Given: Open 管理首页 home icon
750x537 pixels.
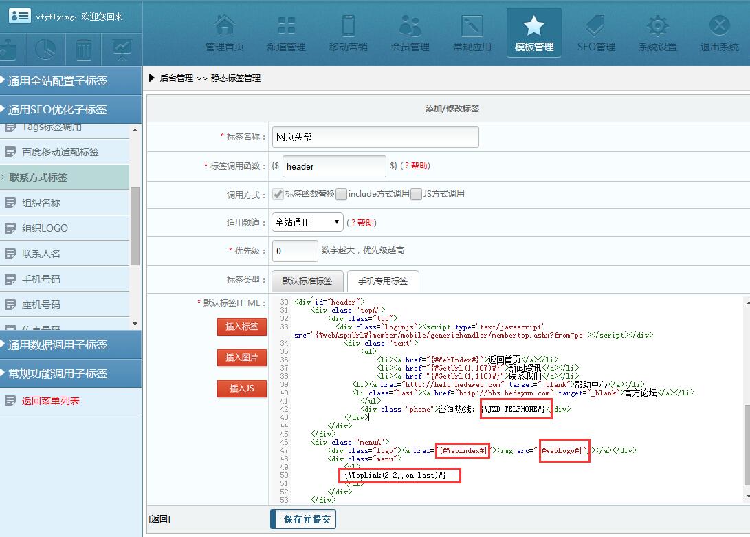Looking at the screenshot, I should pyautogui.click(x=224, y=26).
